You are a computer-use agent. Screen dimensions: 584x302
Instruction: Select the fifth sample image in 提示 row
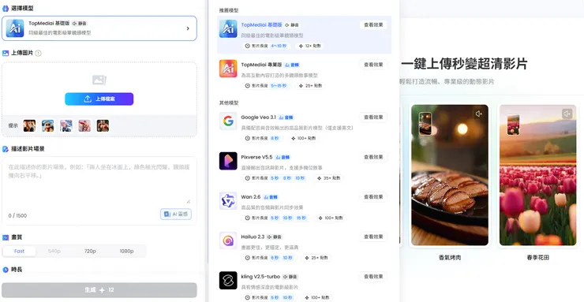point(103,125)
